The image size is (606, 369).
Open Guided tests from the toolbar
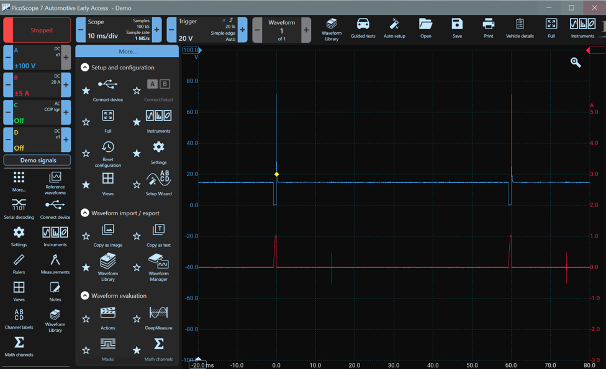click(363, 28)
